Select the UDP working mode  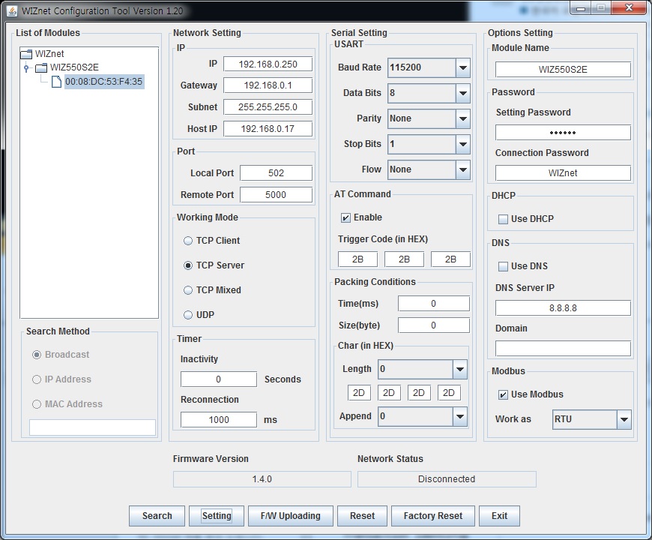coord(188,315)
